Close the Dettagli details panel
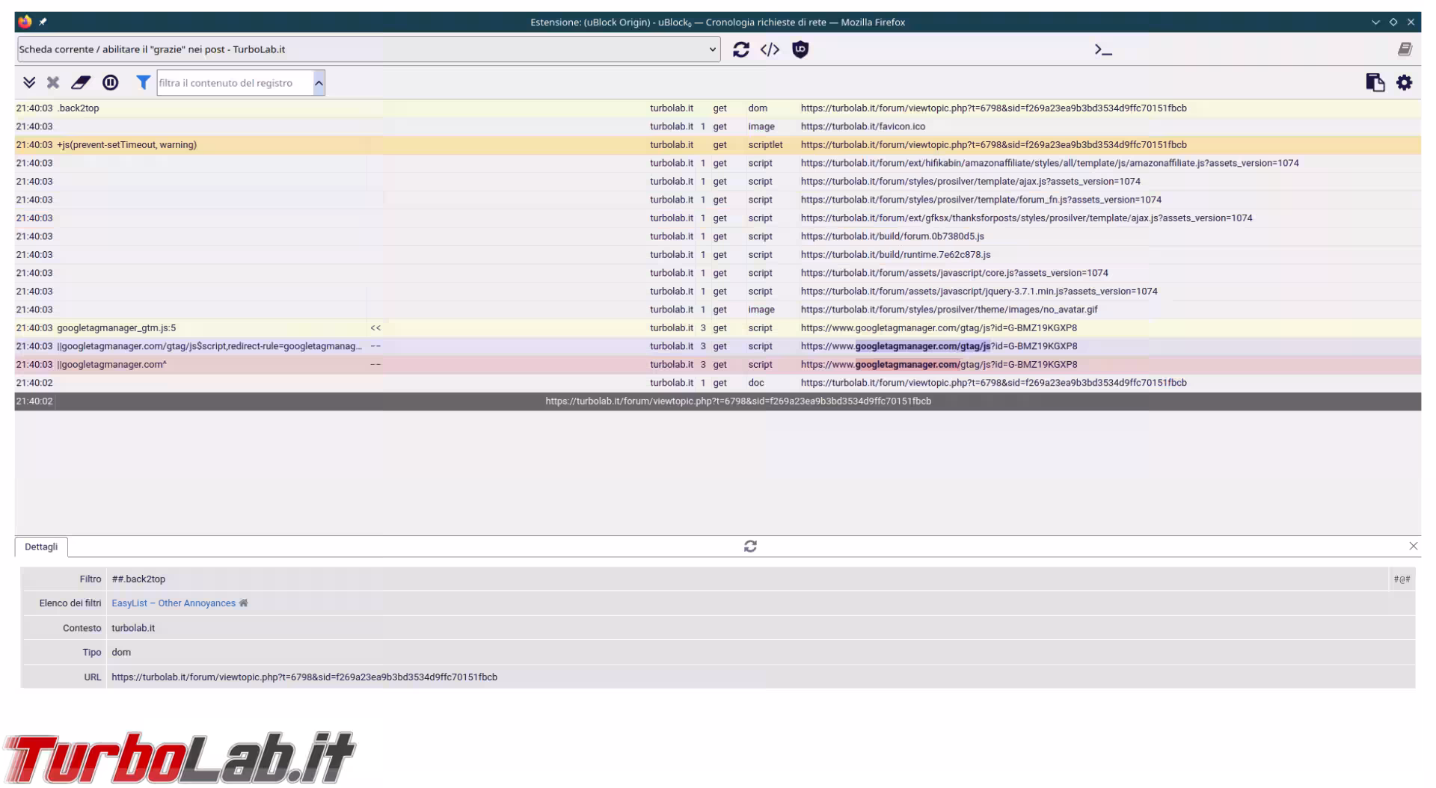The image size is (1436, 788). point(1413,547)
